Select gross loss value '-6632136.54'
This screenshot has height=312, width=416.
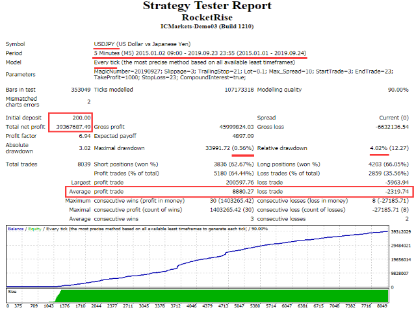pyautogui.click(x=392, y=127)
